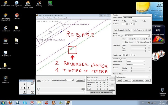168x105 pixels.
Task: Open the Meteorología dropdown
Action: click(x=144, y=64)
